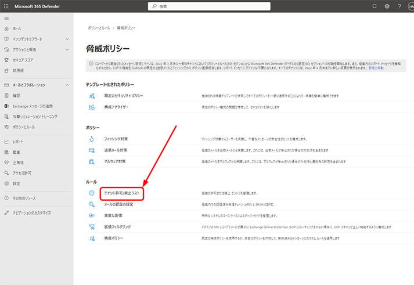The image size is (414, 285).
Task: Click the 設定 gear icon in the sidebar
Action: 6,183
